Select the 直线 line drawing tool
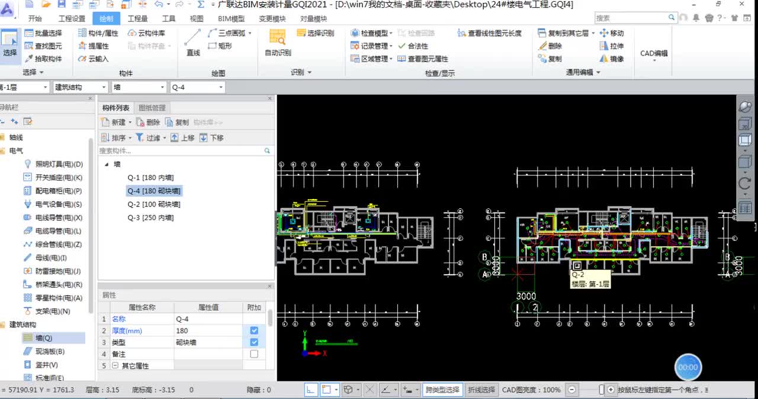The width and height of the screenshot is (758, 399). click(193, 43)
